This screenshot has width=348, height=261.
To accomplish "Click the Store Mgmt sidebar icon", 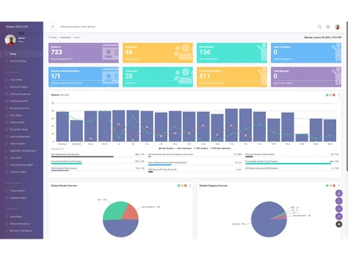I will tap(6, 115).
